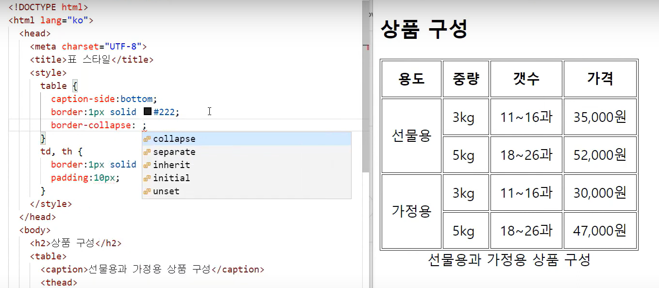Click 11~16과 cell beside 35,000원

point(526,117)
